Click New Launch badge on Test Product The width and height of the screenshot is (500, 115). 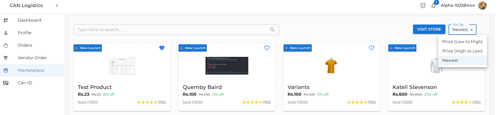pyautogui.click(x=88, y=48)
